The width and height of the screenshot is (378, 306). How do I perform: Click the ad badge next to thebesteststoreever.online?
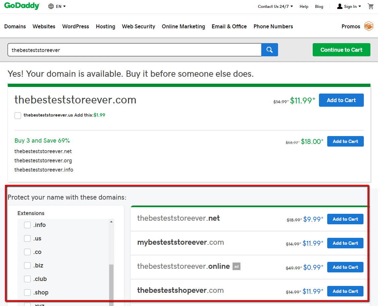point(236,266)
